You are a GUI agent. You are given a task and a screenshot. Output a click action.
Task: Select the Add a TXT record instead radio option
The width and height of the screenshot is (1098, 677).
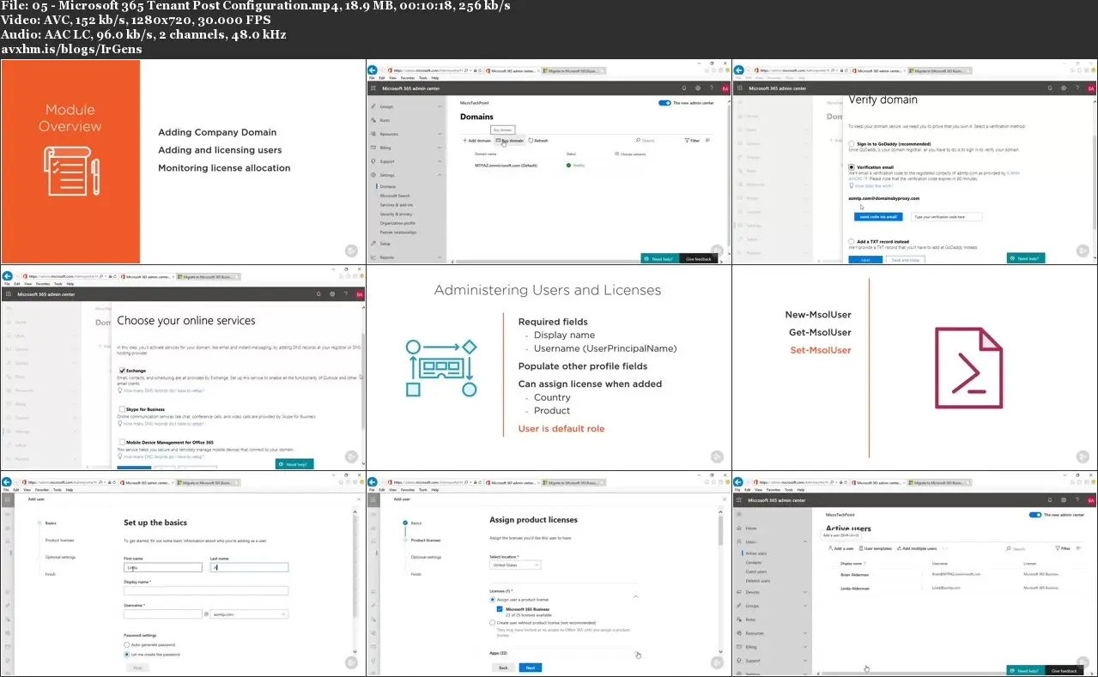click(851, 242)
